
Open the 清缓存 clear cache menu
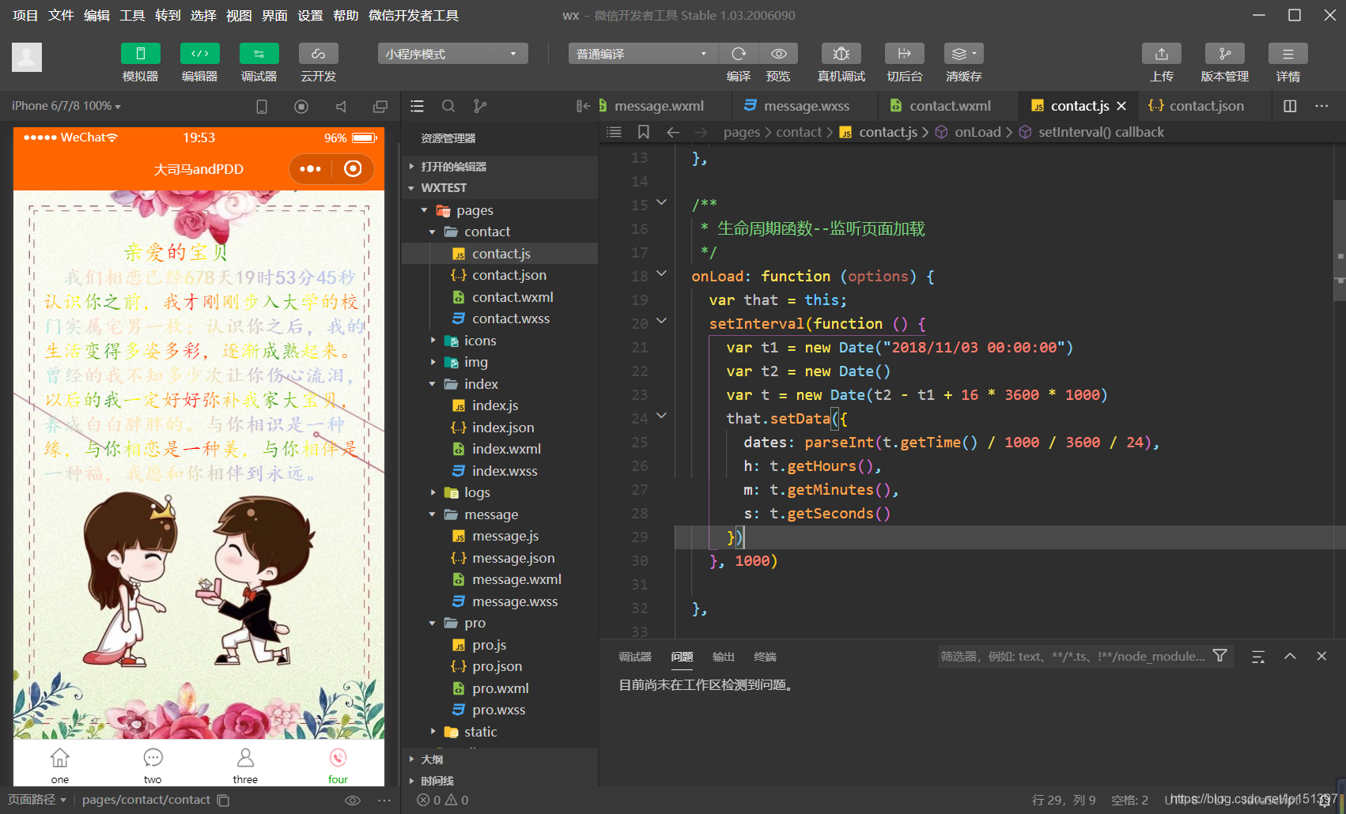(x=964, y=54)
